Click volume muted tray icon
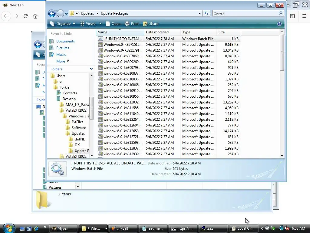310x233 pixels. click(287, 228)
